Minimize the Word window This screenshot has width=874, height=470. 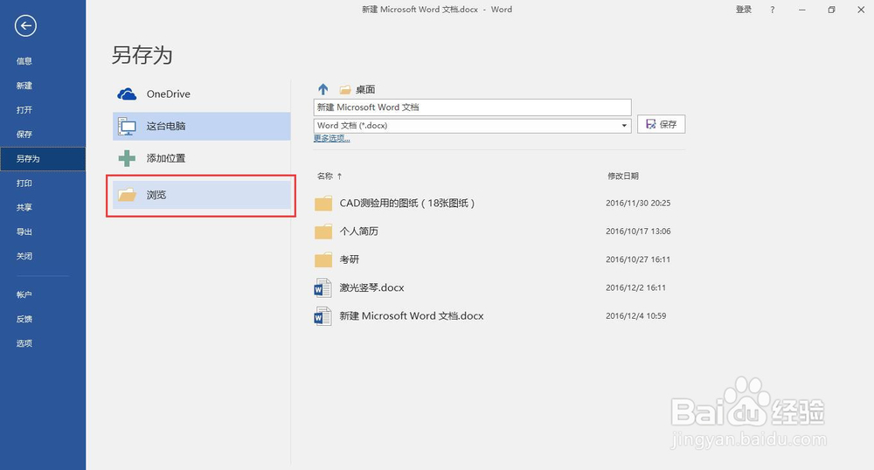802,10
